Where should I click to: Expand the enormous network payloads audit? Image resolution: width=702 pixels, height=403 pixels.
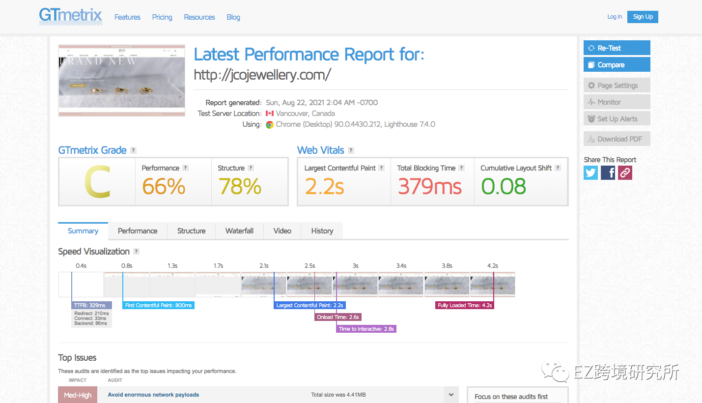click(451, 395)
